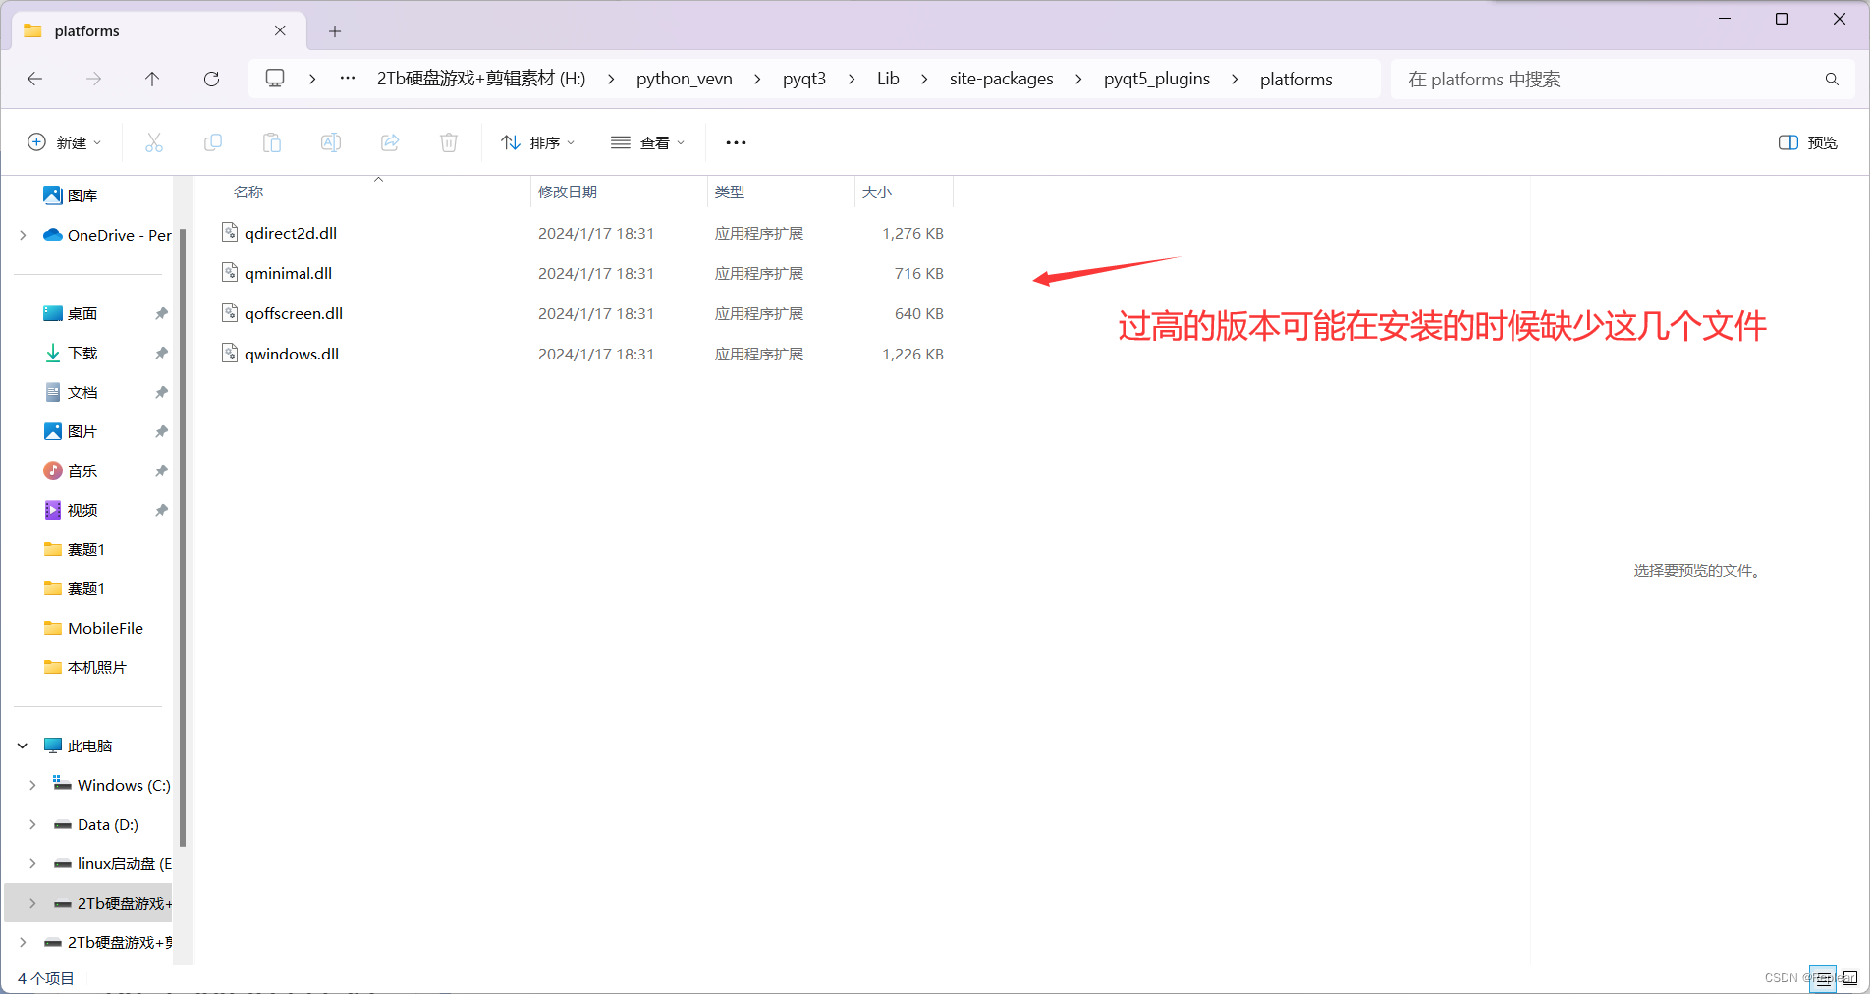Open 音乐 quick access folder
The width and height of the screenshot is (1870, 994).
pyautogui.click(x=71, y=470)
